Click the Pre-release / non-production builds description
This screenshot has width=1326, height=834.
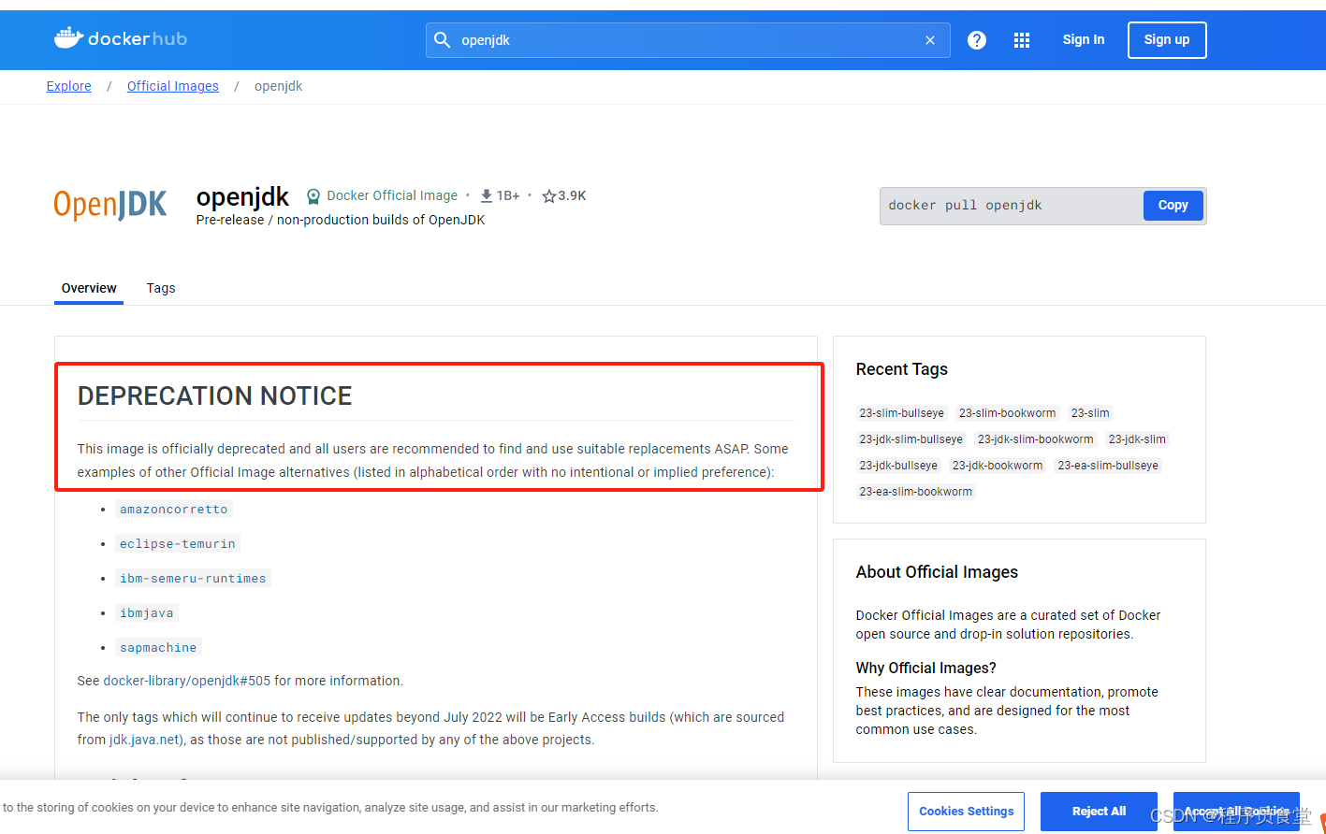341,220
